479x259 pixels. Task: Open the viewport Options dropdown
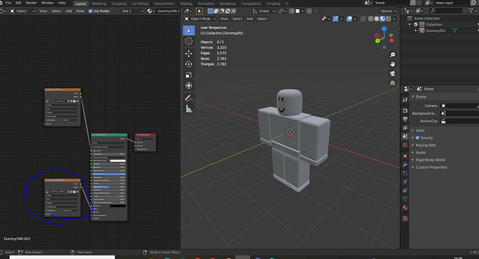point(388,11)
